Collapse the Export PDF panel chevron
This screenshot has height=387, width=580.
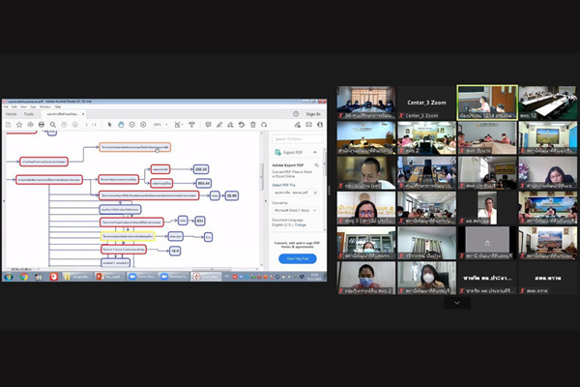tap(315, 152)
